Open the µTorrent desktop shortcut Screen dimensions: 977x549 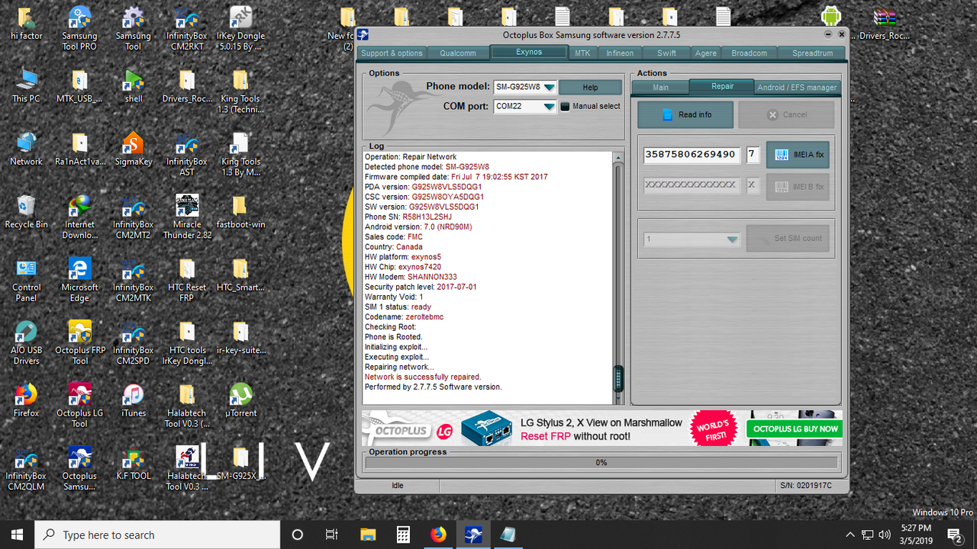240,400
